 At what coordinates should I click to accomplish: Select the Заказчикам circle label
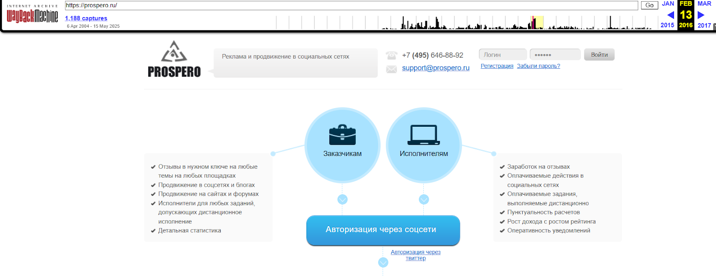tap(342, 154)
